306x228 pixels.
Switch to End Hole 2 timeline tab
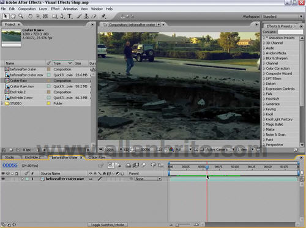tap(33, 158)
